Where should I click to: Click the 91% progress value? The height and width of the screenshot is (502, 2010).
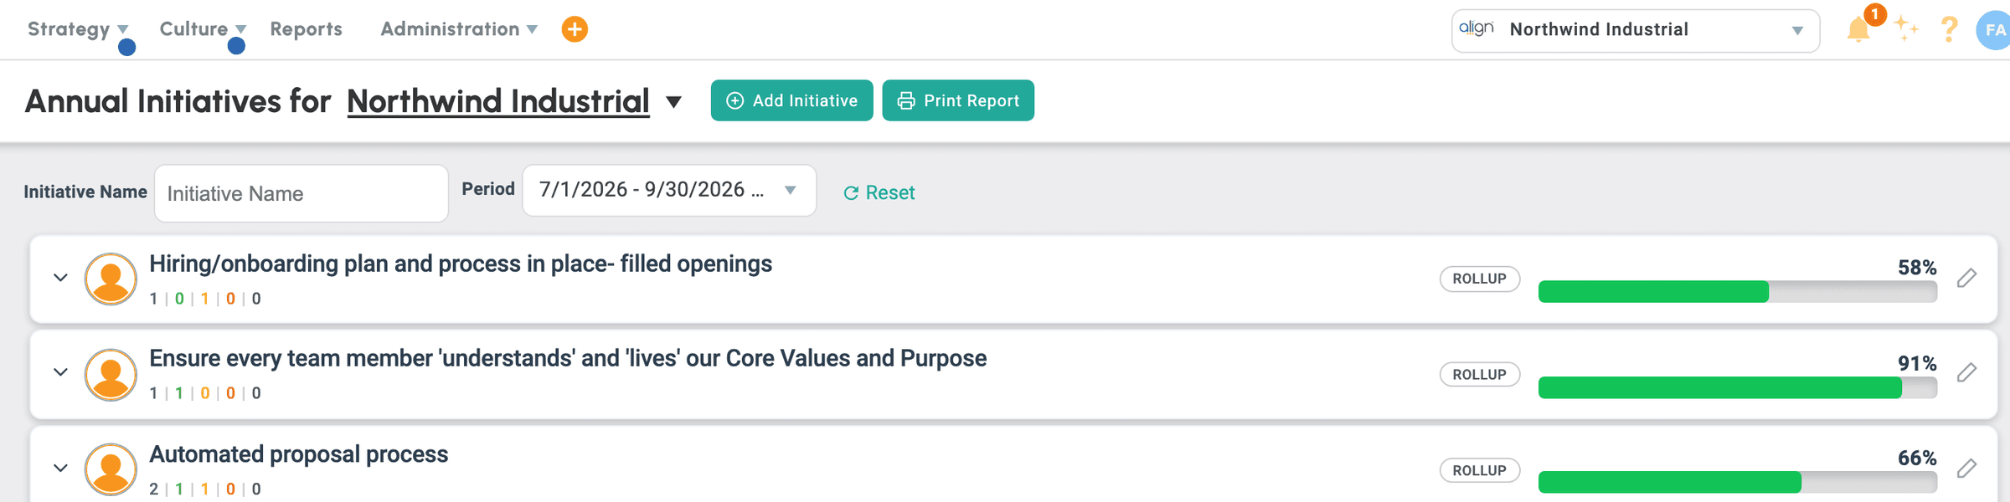tap(1917, 363)
